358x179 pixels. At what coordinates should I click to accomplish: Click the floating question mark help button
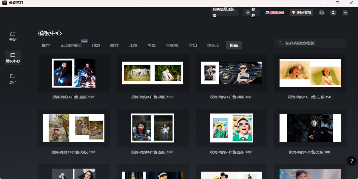click(x=351, y=161)
